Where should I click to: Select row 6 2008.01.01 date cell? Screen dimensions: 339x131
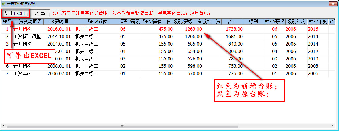(x=59, y=66)
